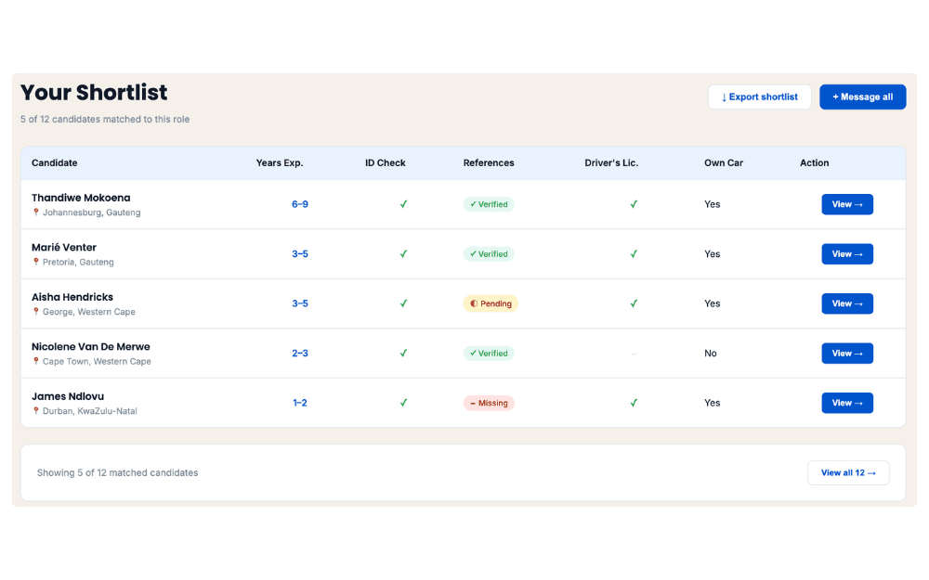
Task: Click Nicolene Van De Merwe's location pin
Action: (35, 361)
